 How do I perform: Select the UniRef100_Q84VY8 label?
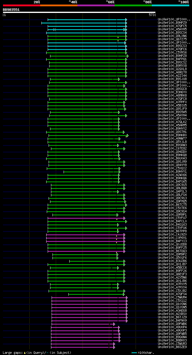pos(172,165)
